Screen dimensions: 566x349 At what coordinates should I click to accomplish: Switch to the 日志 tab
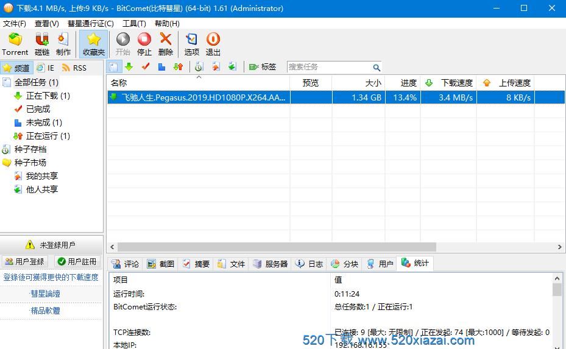point(310,264)
